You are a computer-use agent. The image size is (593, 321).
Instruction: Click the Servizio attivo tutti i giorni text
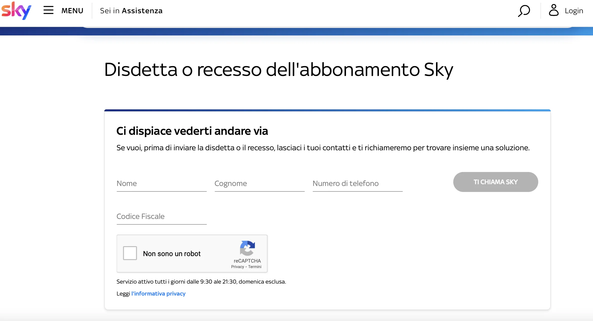[x=201, y=282]
